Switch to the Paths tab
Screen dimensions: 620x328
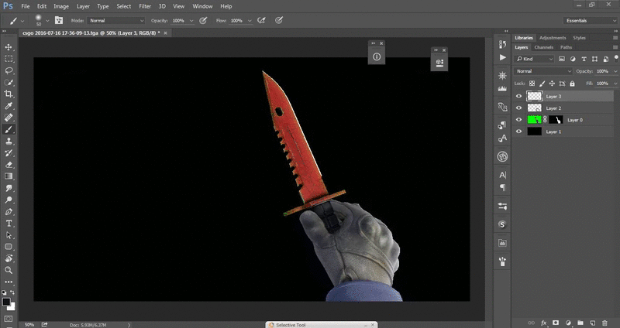[x=566, y=47]
